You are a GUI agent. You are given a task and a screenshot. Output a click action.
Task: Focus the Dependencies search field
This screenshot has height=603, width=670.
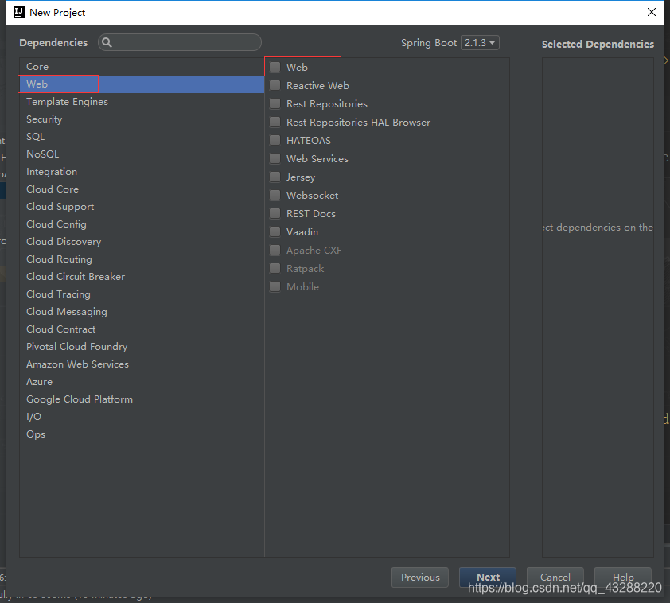(180, 42)
